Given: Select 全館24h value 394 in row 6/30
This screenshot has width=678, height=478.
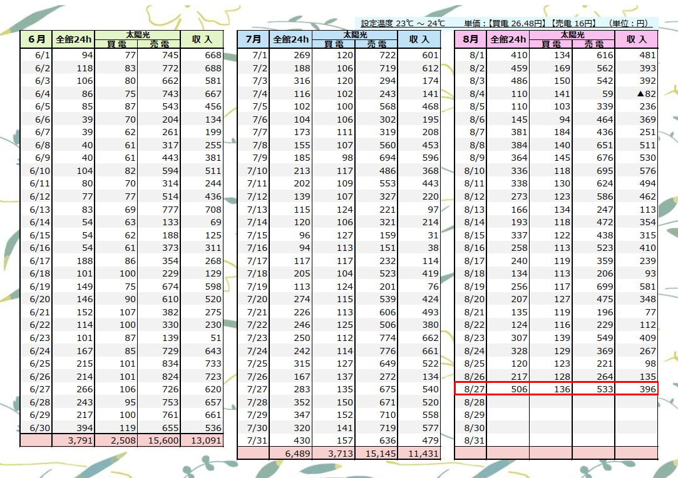Looking at the screenshot, I should pyautogui.click(x=73, y=428).
